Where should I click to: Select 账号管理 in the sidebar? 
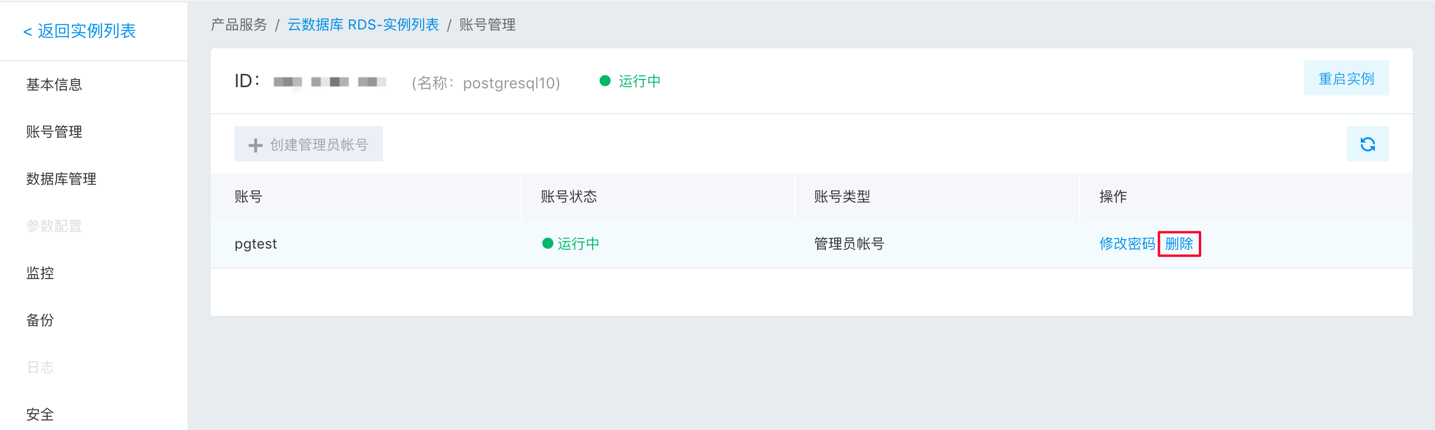coord(54,132)
